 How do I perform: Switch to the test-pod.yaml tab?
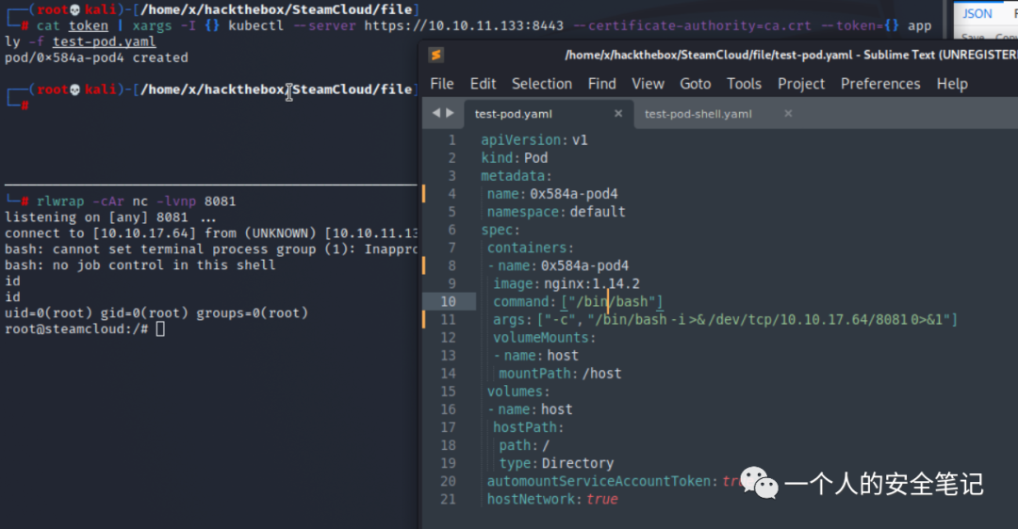click(x=513, y=114)
